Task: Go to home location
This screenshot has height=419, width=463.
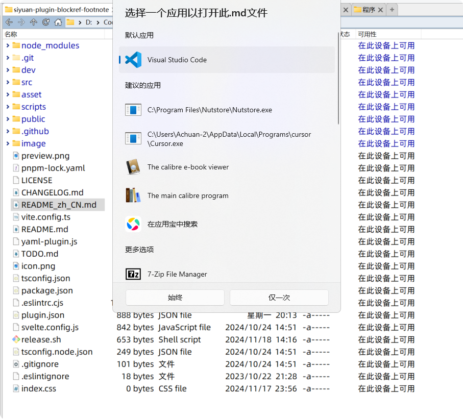Action: coord(58,22)
